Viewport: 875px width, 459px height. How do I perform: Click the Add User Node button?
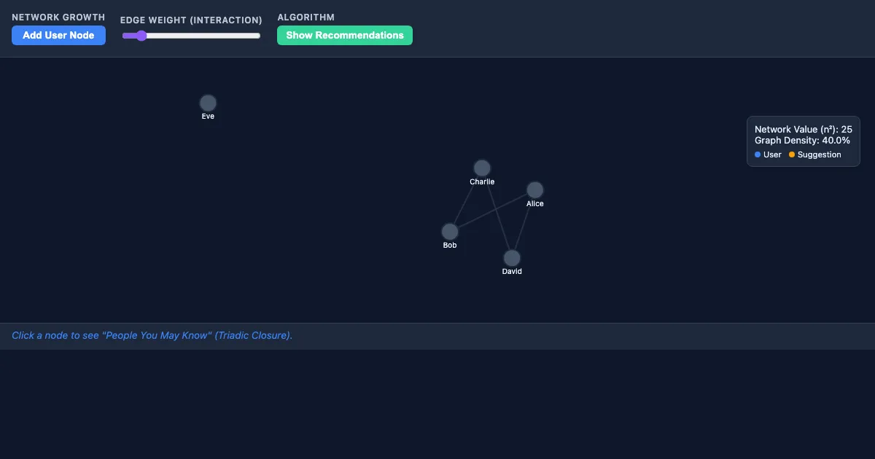click(58, 36)
